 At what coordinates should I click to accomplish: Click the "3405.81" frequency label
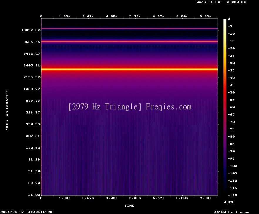[32, 65]
